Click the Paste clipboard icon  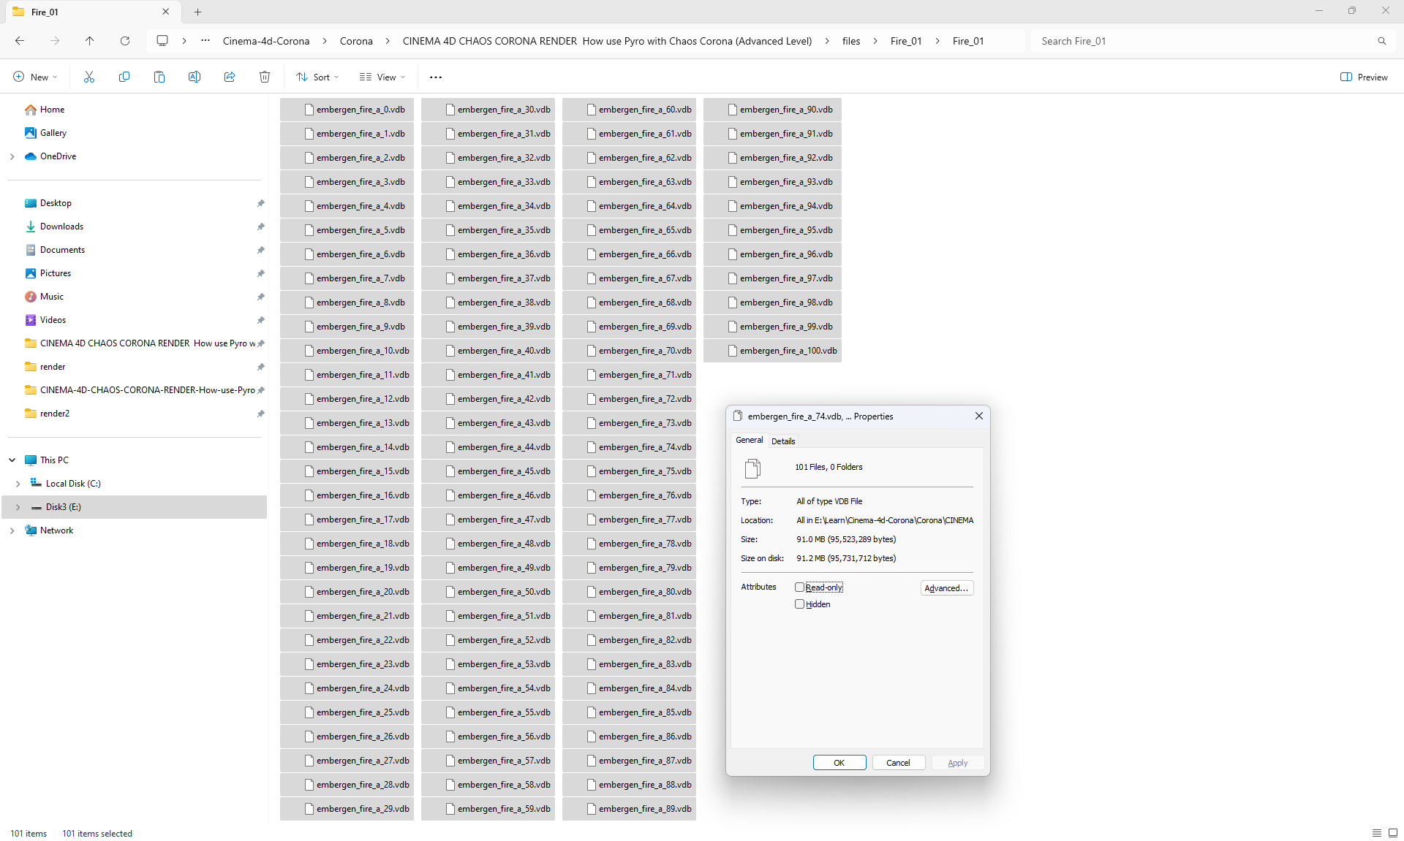[159, 77]
